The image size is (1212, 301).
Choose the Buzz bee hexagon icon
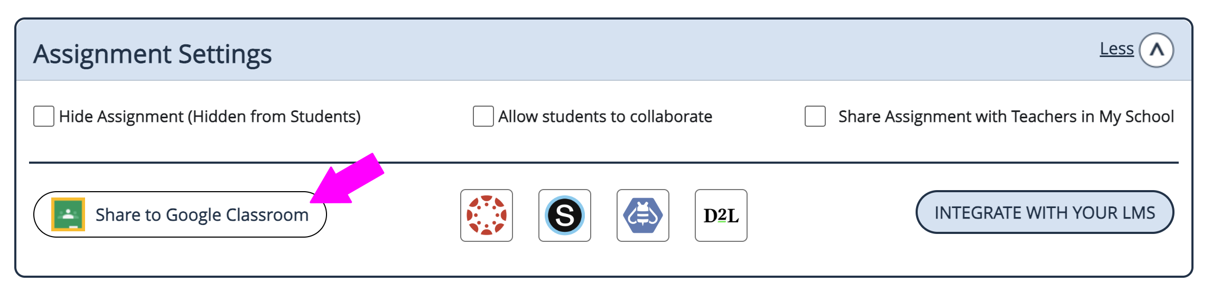[x=642, y=215]
